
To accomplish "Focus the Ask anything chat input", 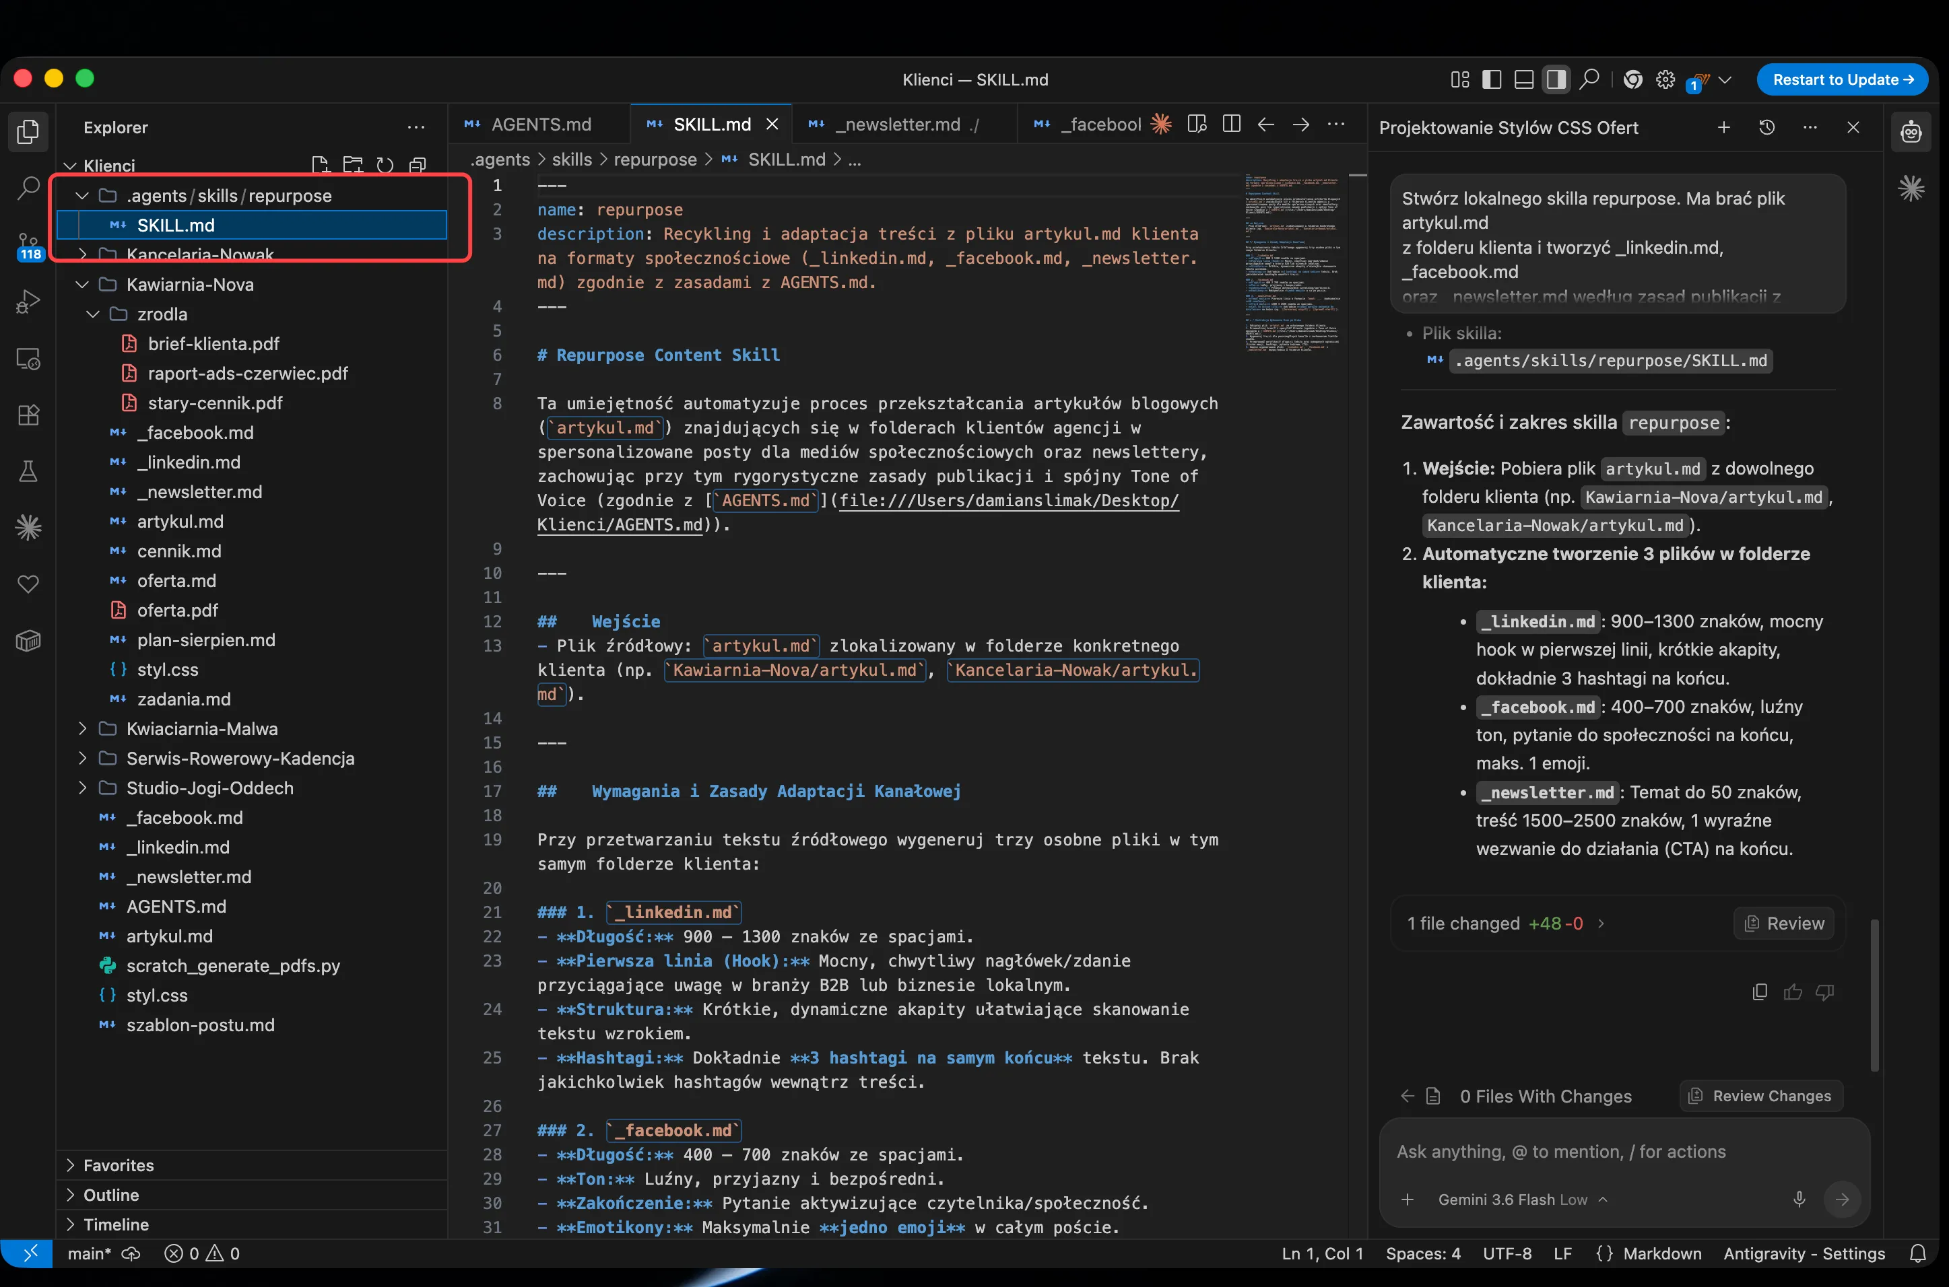I will tap(1624, 1152).
